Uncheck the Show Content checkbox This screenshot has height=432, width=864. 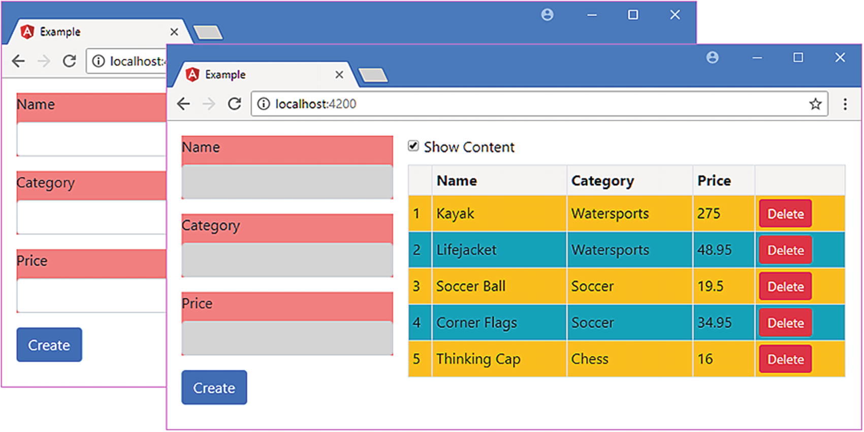tap(413, 147)
